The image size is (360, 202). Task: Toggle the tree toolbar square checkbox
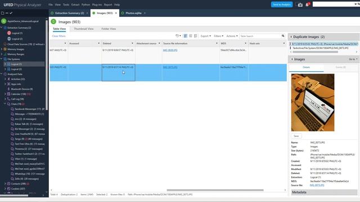(x=2, y=13)
